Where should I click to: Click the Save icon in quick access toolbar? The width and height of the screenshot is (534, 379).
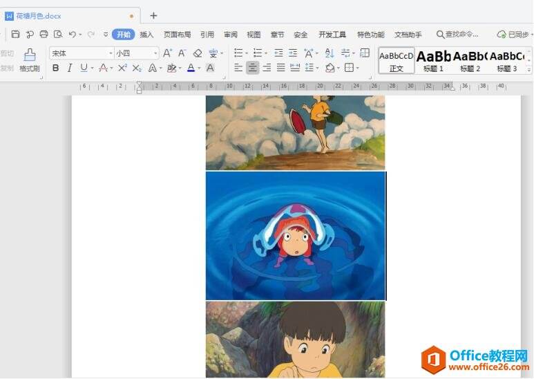click(15, 34)
